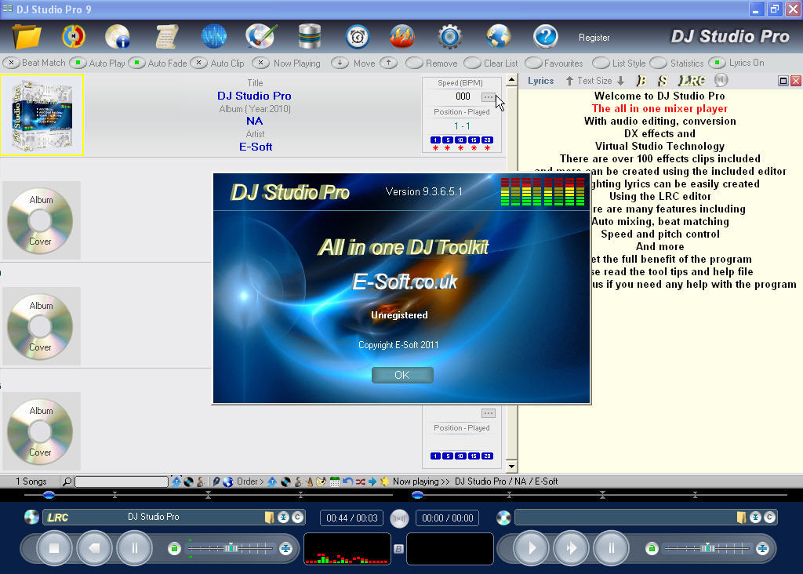Click the round speaker icon in the lyrics header
The width and height of the screenshot is (803, 574).
721,80
